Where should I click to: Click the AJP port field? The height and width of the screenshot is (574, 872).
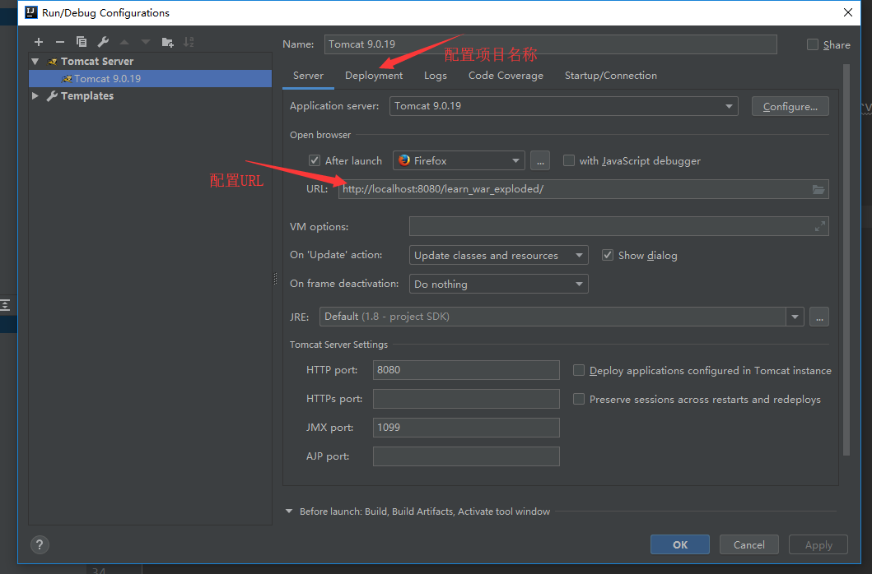pyautogui.click(x=466, y=456)
